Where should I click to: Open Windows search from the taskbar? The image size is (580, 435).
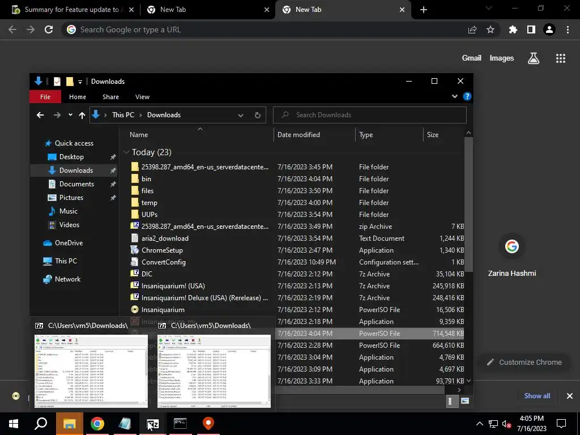(41, 424)
